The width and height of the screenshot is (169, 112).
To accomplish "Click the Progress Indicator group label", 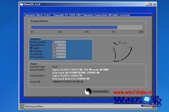I will coord(39,21).
